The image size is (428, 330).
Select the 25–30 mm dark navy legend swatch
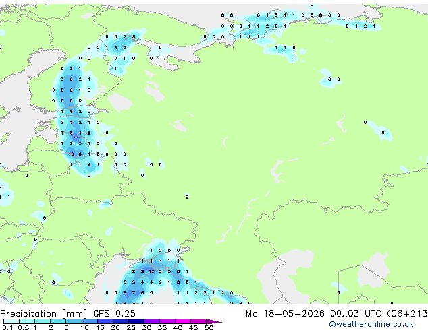point(136,321)
